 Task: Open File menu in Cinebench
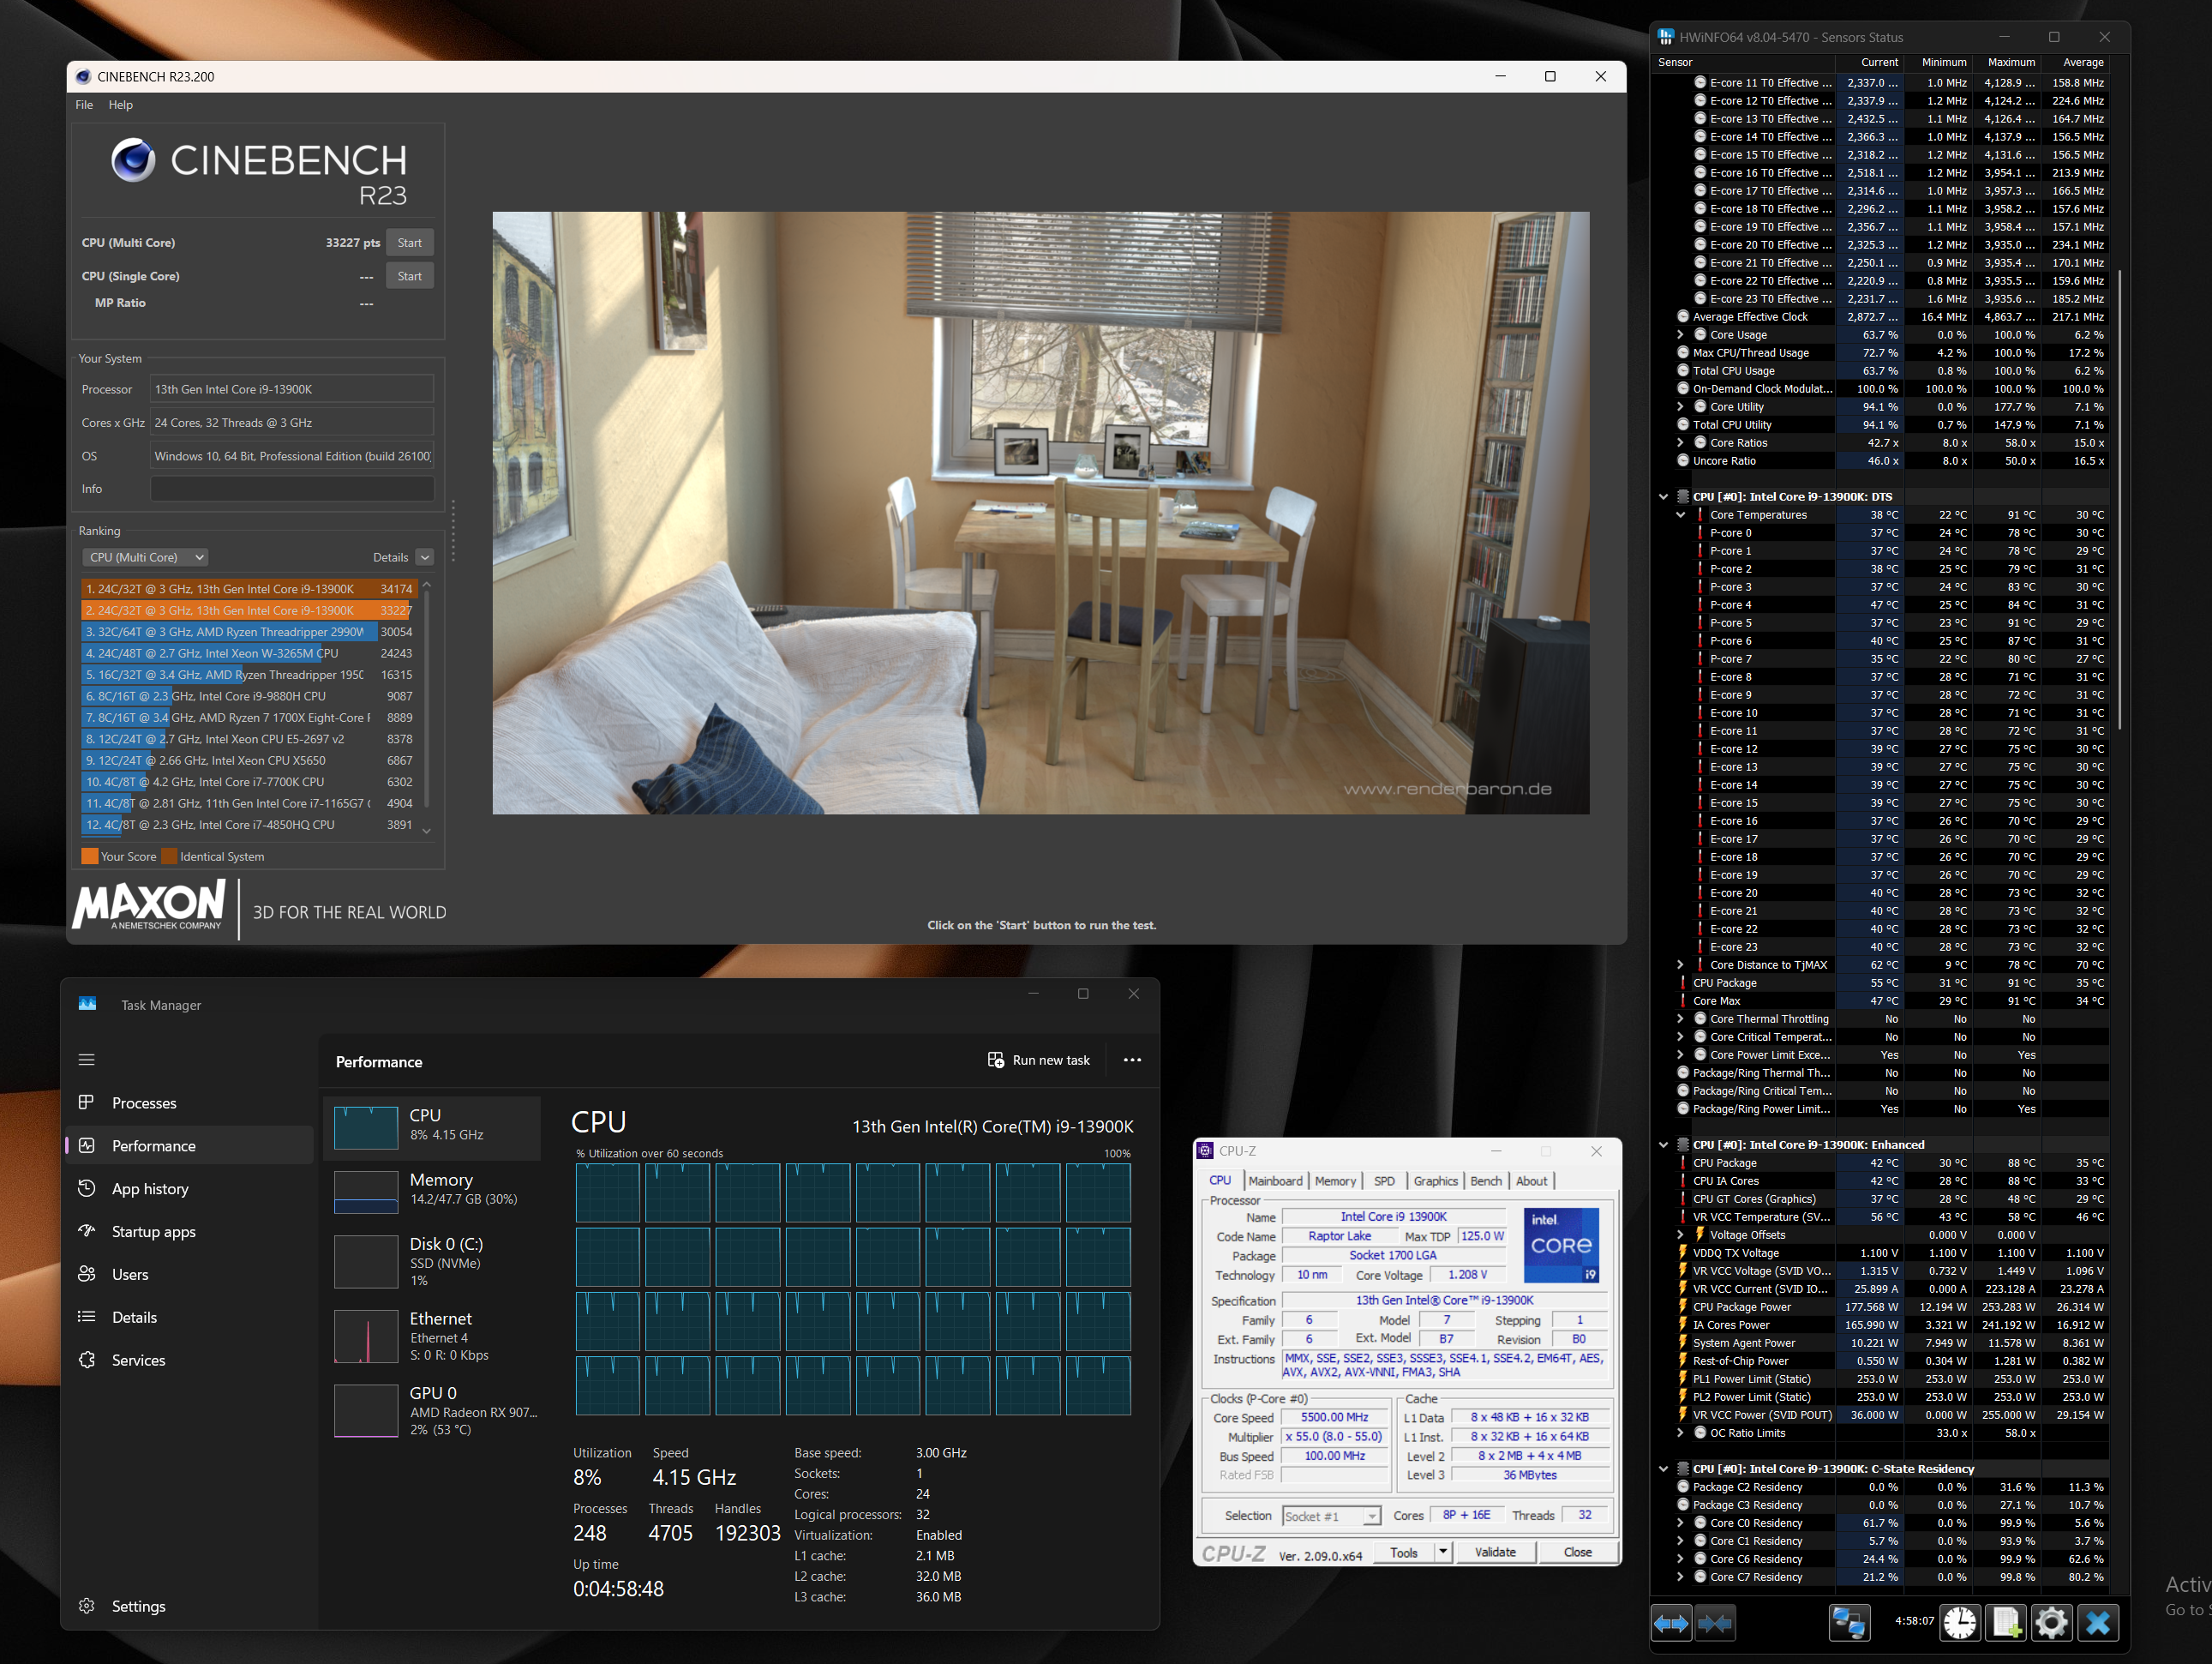click(x=84, y=105)
